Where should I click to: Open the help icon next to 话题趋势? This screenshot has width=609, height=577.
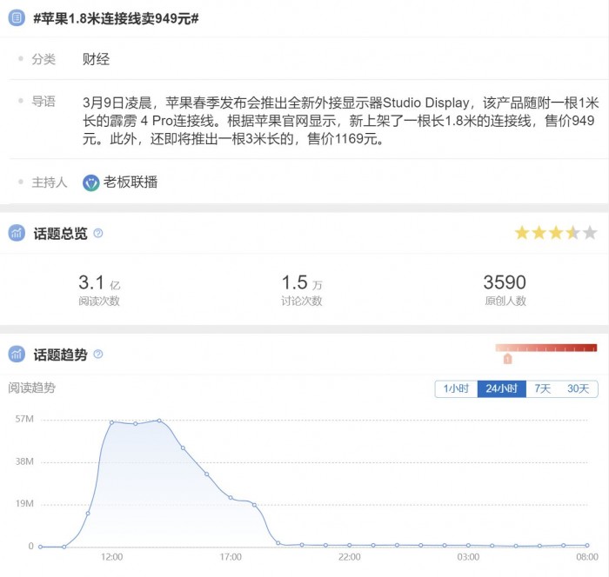(x=98, y=354)
